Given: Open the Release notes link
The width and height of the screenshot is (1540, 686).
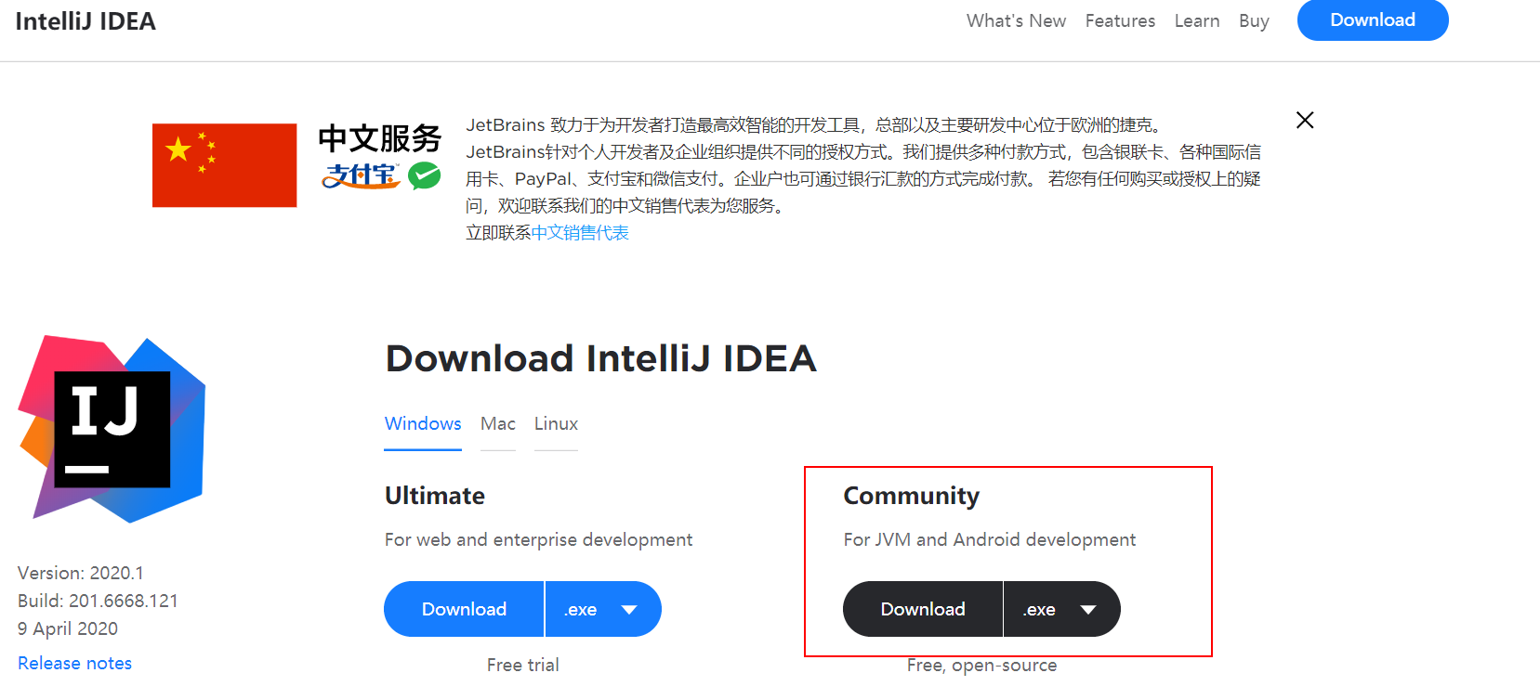Looking at the screenshot, I should click(74, 663).
